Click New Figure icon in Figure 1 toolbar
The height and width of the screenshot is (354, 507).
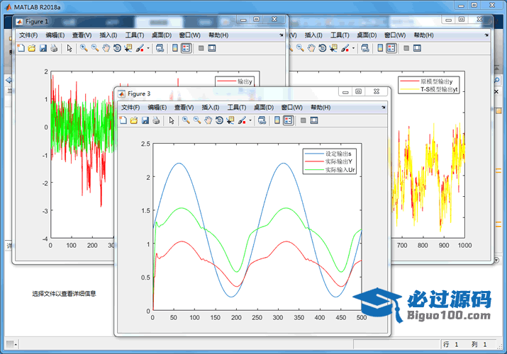tap(21, 48)
